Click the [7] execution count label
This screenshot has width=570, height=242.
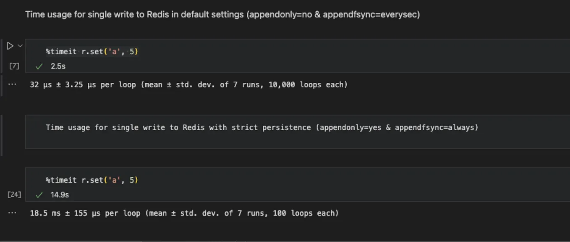click(14, 66)
